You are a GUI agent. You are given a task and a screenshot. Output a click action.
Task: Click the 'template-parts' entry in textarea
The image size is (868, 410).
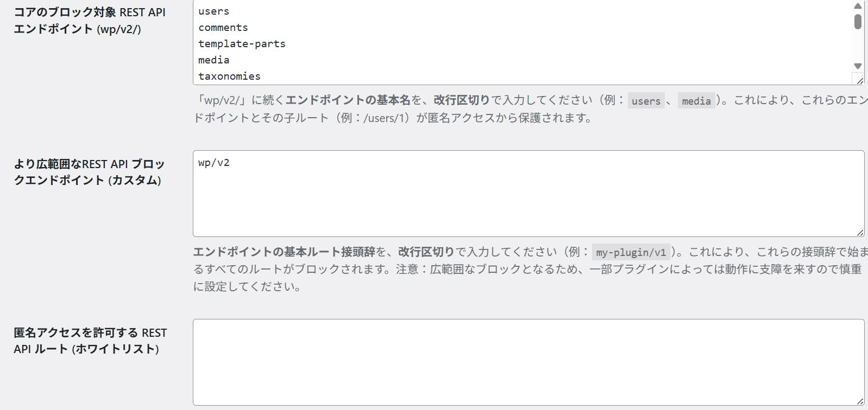click(x=242, y=44)
